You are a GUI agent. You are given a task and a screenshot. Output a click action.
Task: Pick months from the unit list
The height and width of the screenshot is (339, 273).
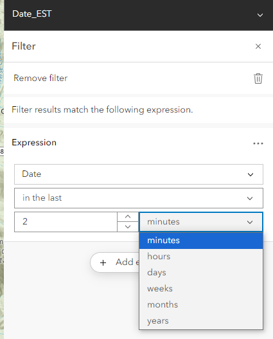[x=201, y=305]
